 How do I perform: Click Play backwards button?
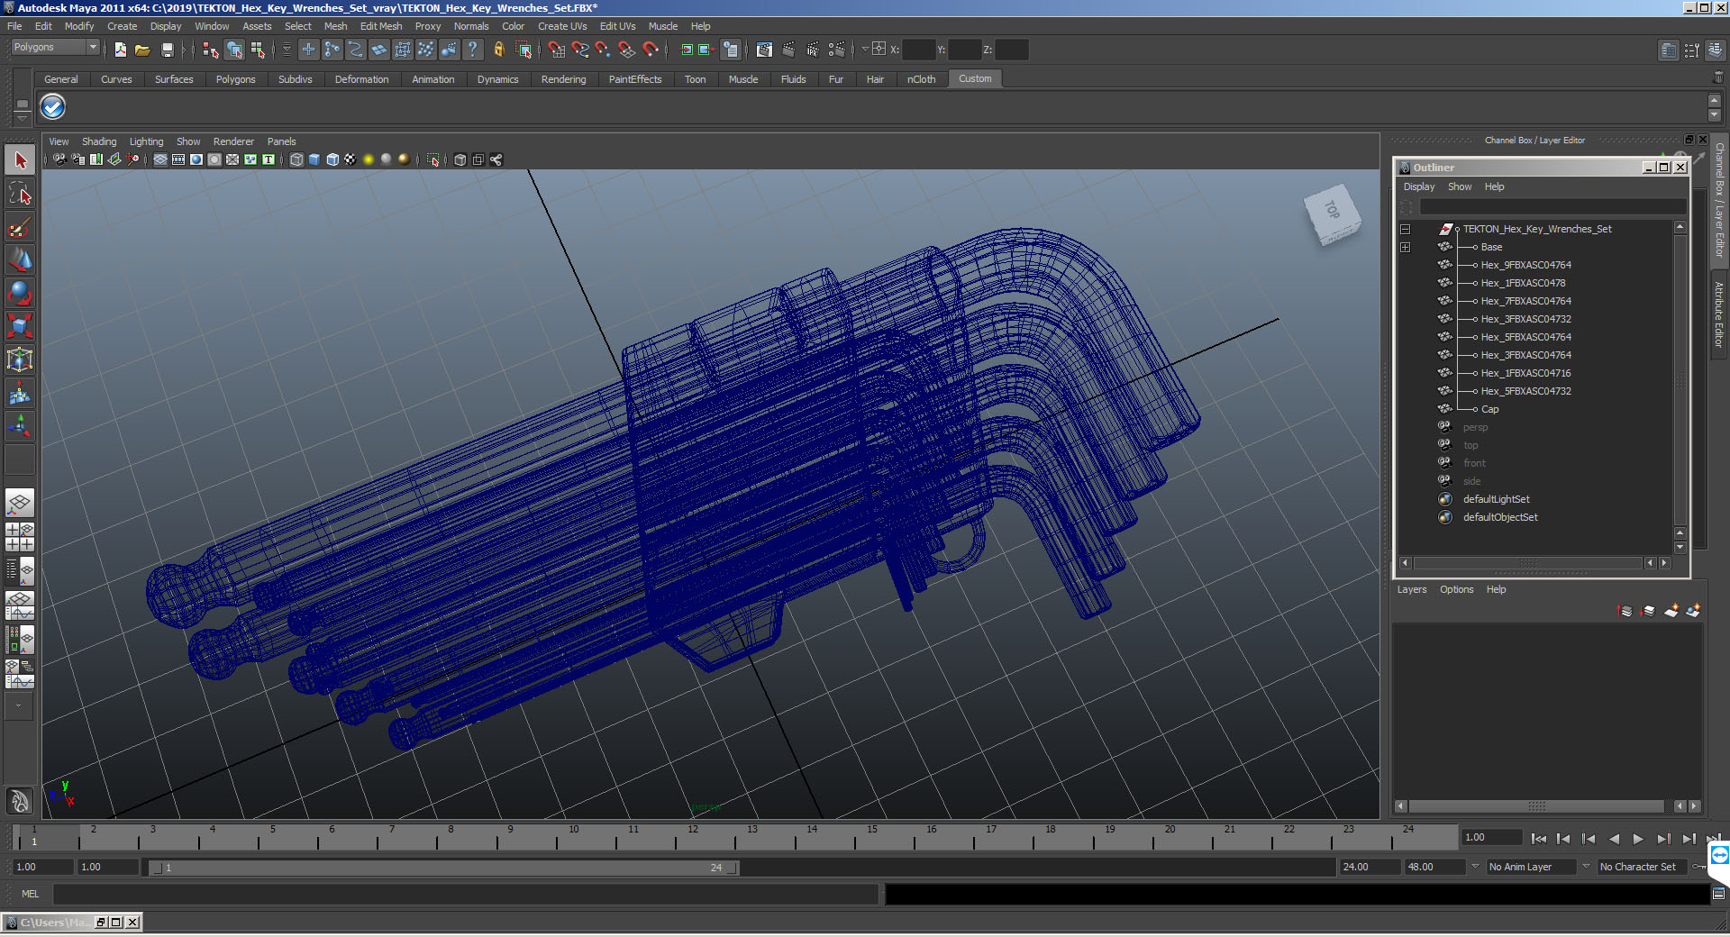pyautogui.click(x=1614, y=838)
